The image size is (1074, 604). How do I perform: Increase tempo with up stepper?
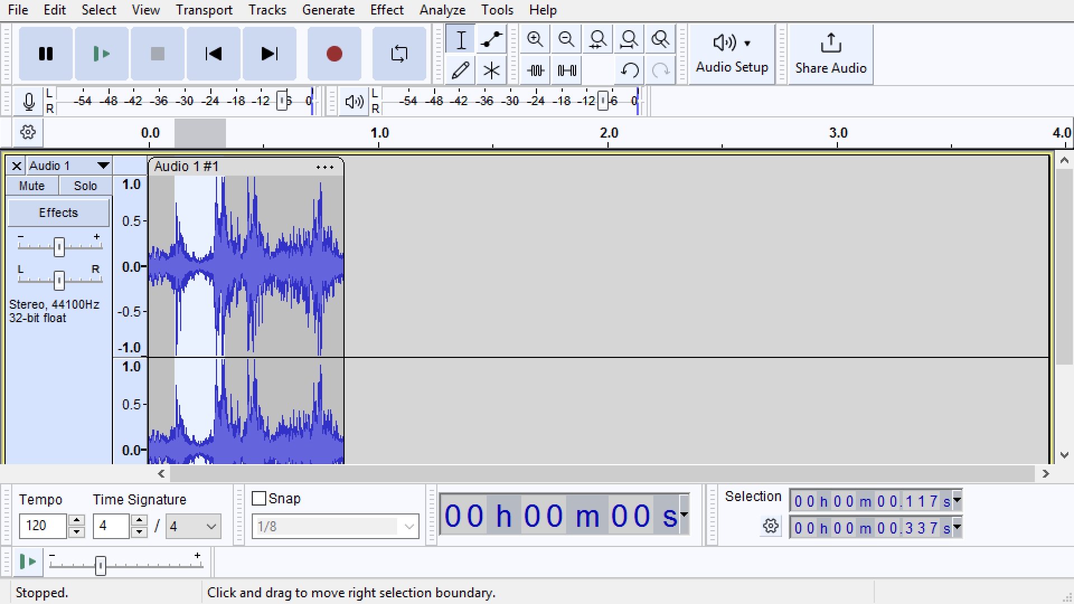pos(76,520)
